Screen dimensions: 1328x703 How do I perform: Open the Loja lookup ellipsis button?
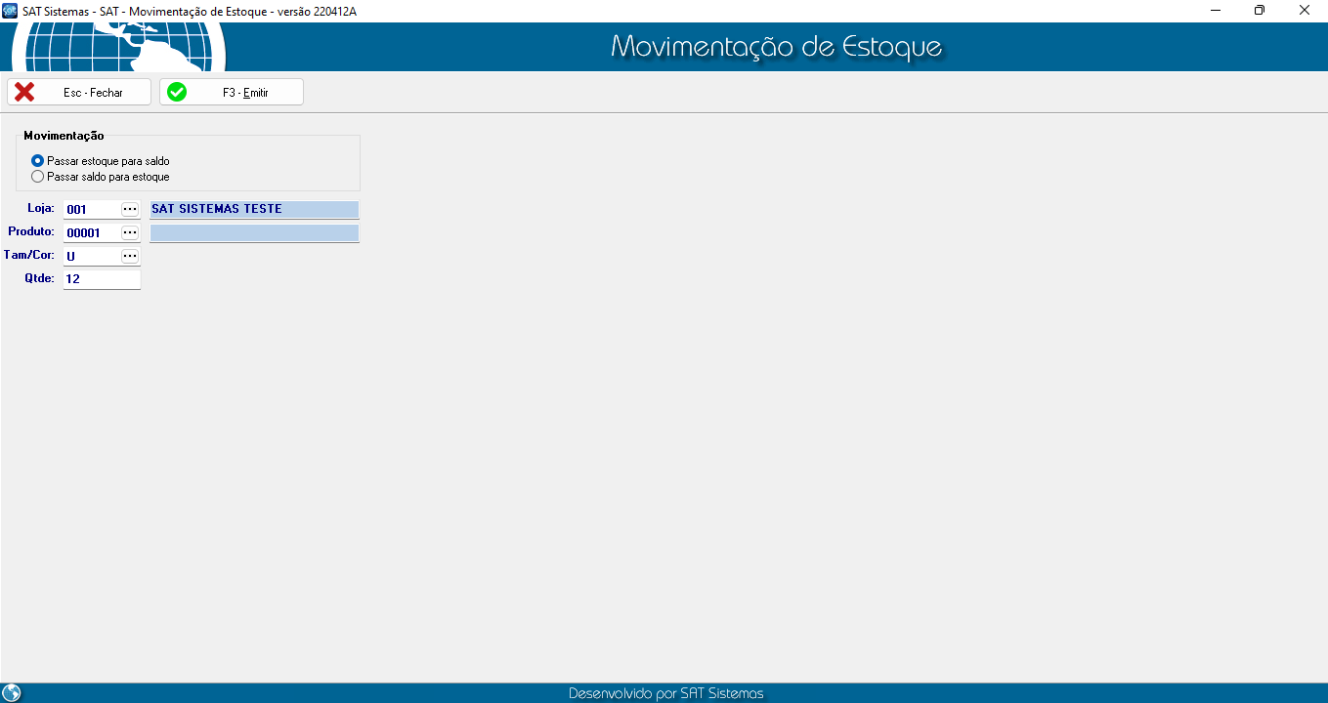tap(130, 209)
